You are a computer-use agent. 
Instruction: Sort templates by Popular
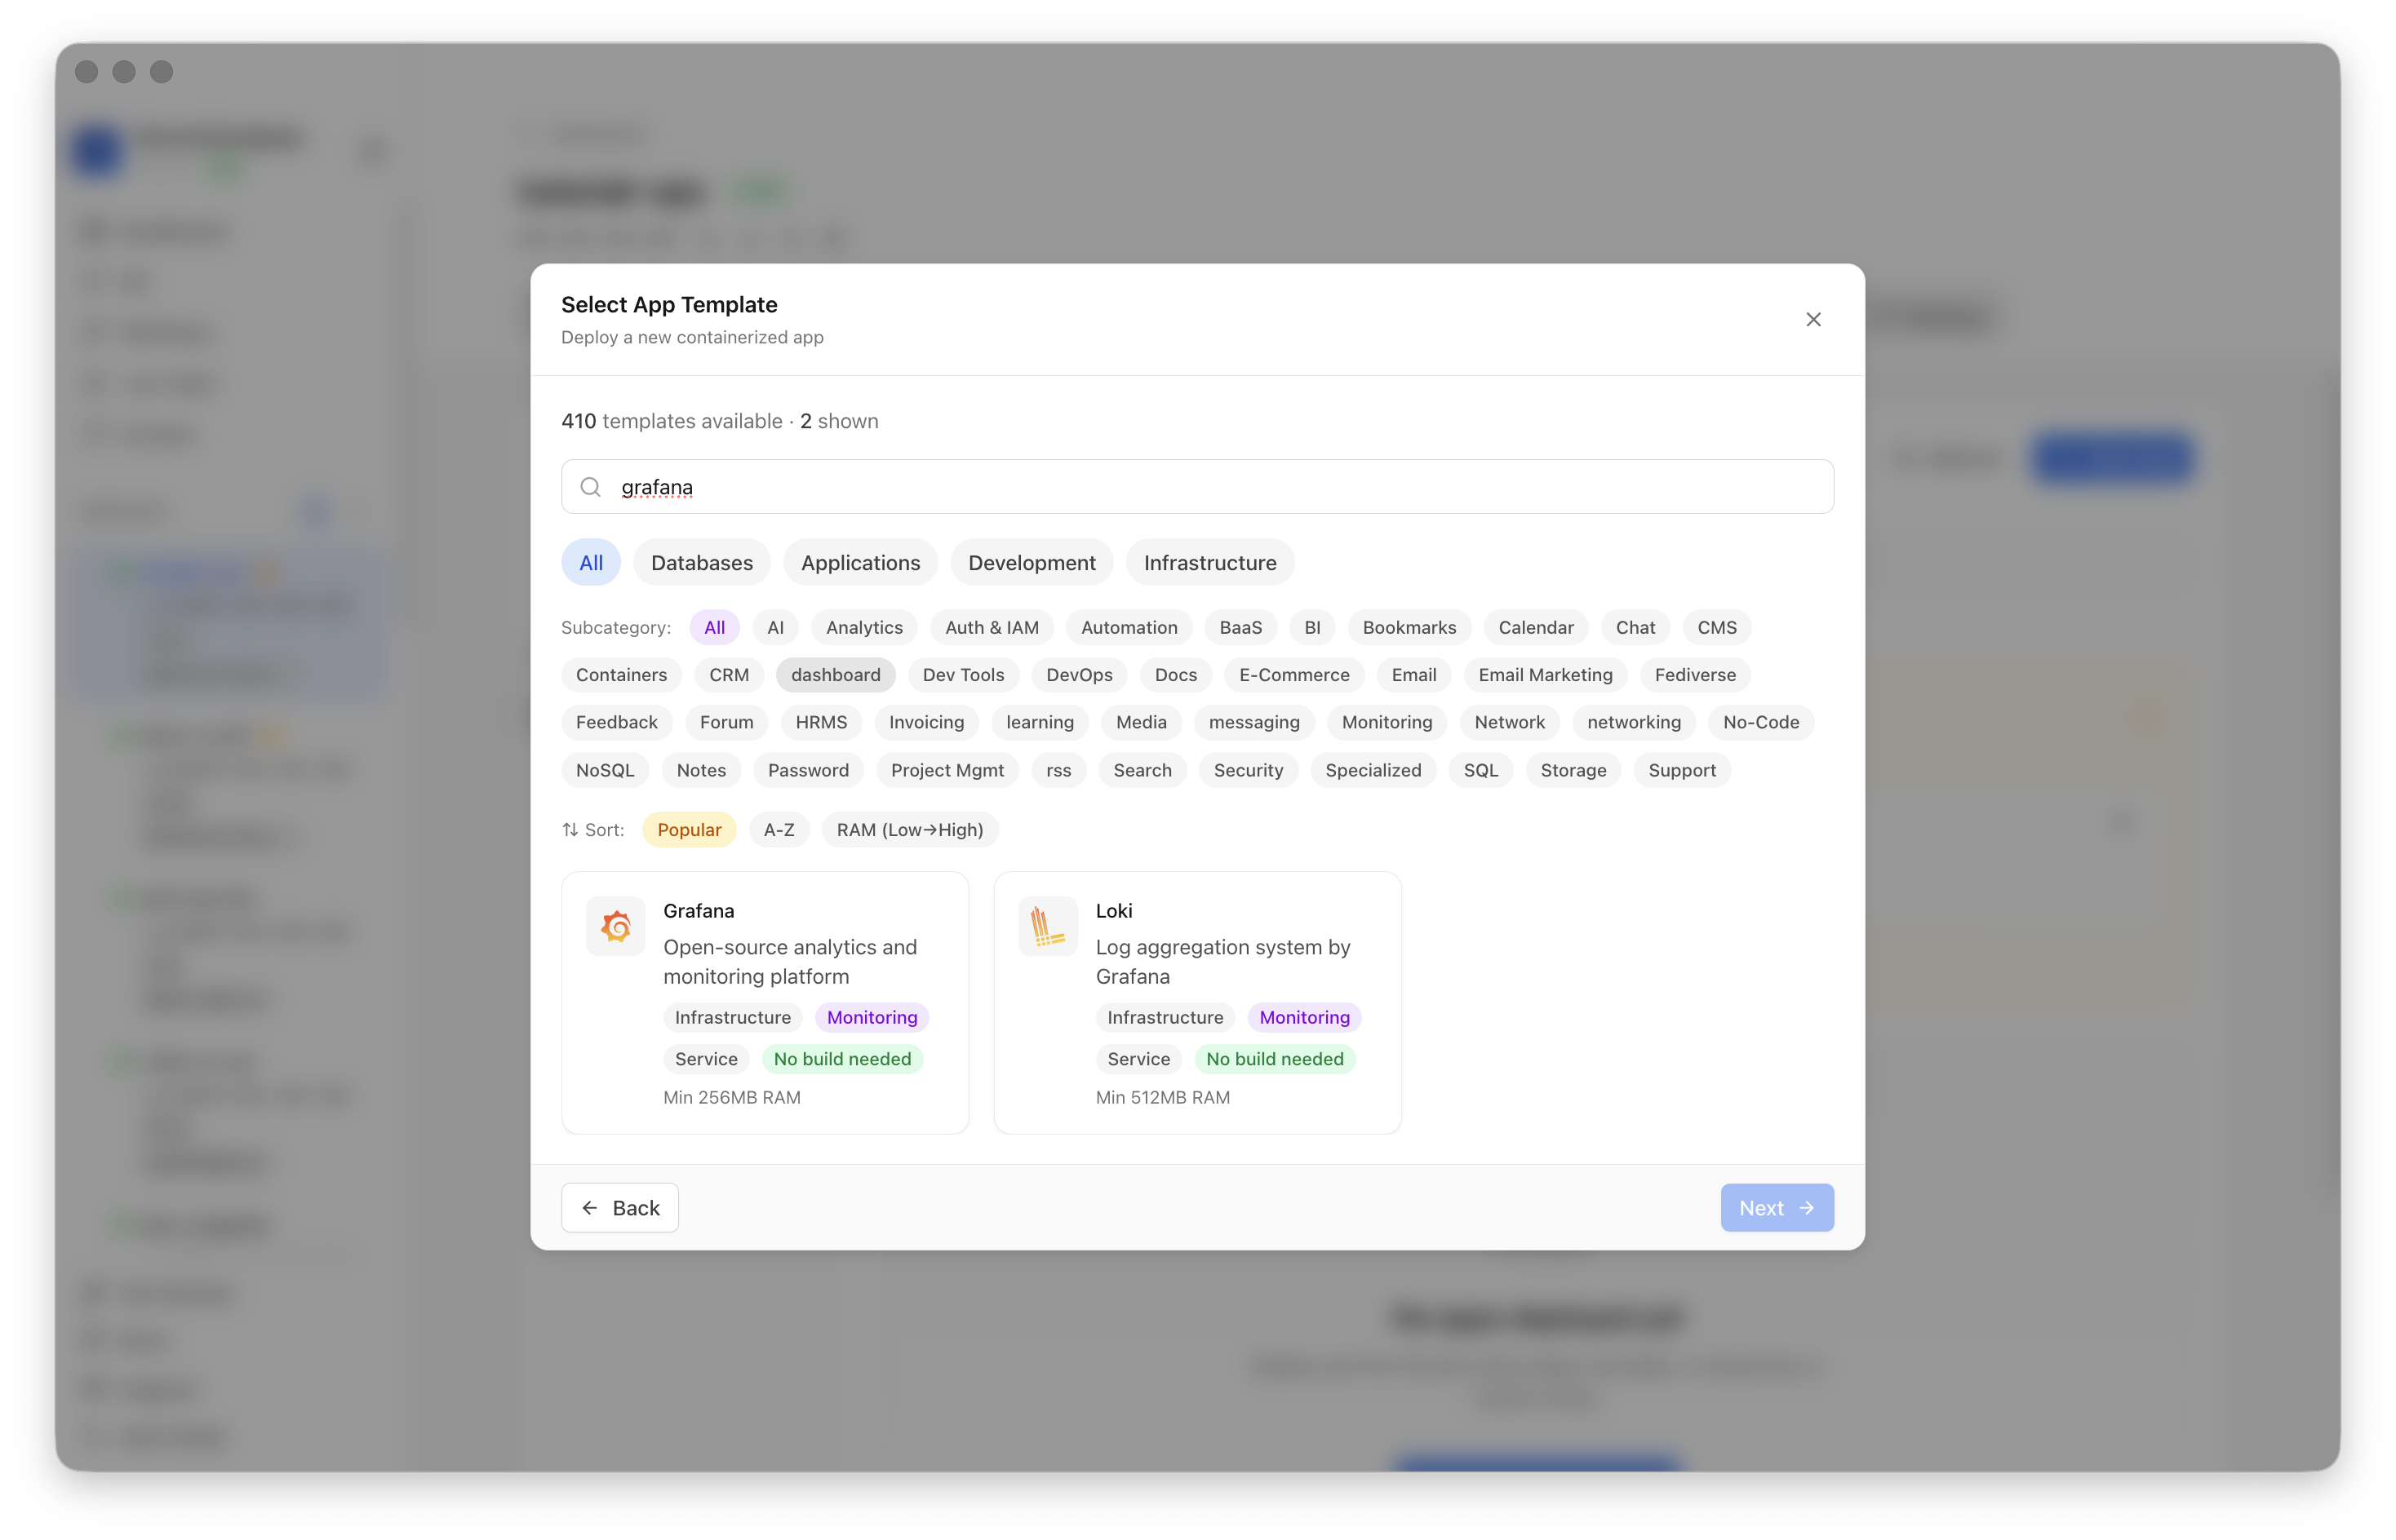pos(688,829)
